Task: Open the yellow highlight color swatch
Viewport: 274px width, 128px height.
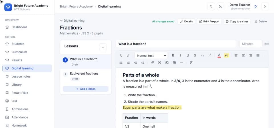Action: click(226, 55)
